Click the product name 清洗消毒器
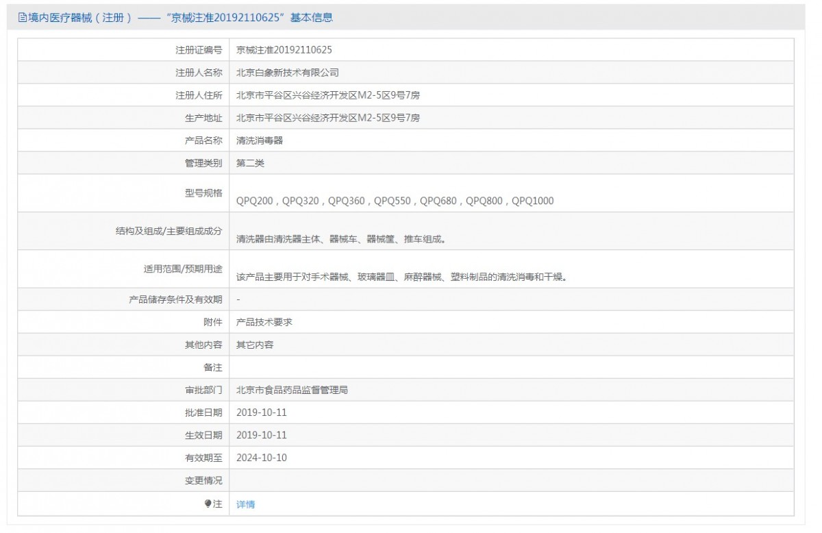The image size is (822, 533). coord(260,140)
